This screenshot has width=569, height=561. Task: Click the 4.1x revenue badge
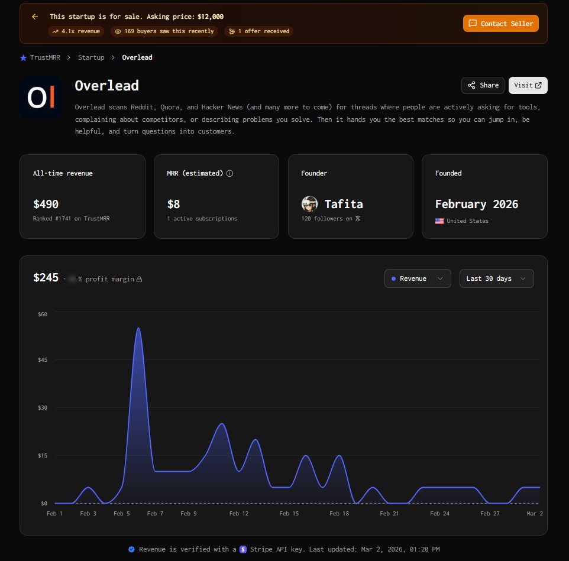[x=76, y=31]
